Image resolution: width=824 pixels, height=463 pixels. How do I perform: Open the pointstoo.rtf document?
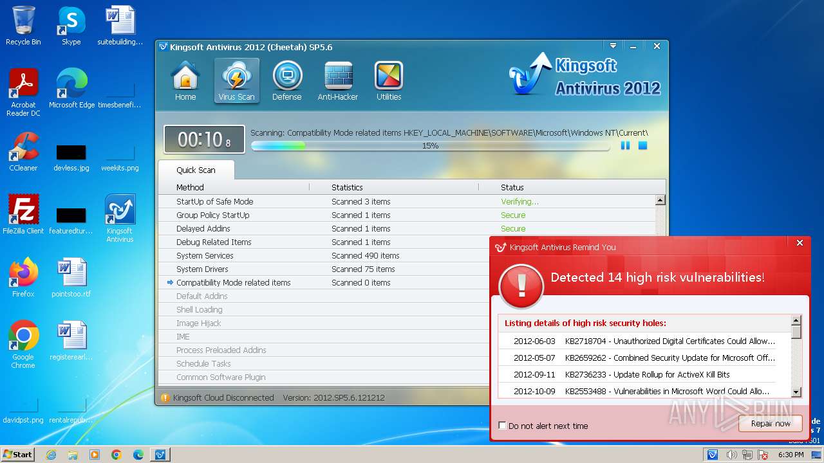point(71,278)
